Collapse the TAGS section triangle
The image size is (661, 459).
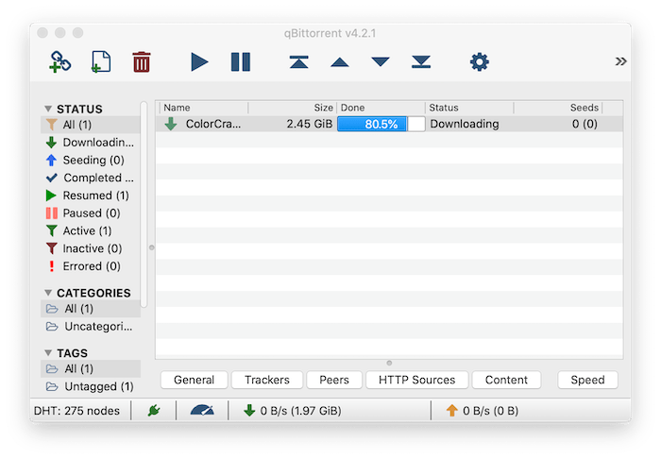point(48,353)
